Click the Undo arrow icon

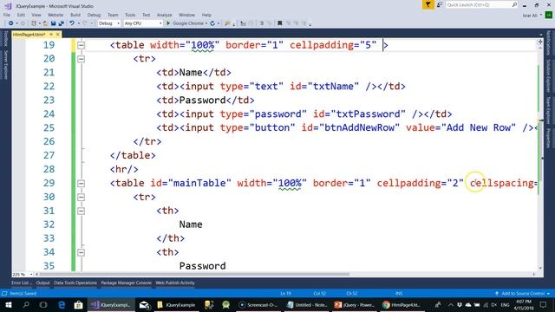click(72, 23)
